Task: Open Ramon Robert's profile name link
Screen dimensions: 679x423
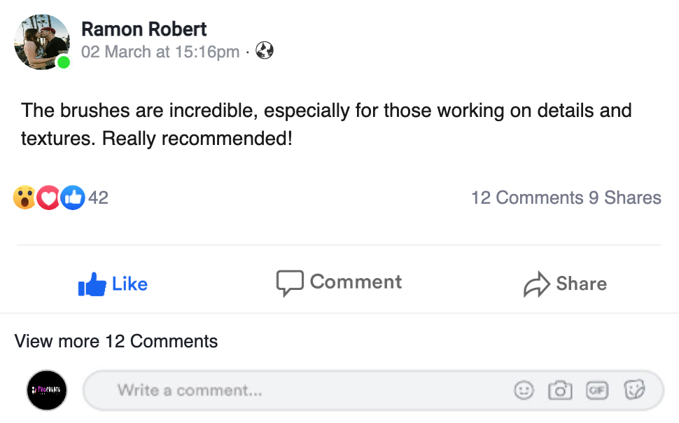Action: (x=144, y=29)
